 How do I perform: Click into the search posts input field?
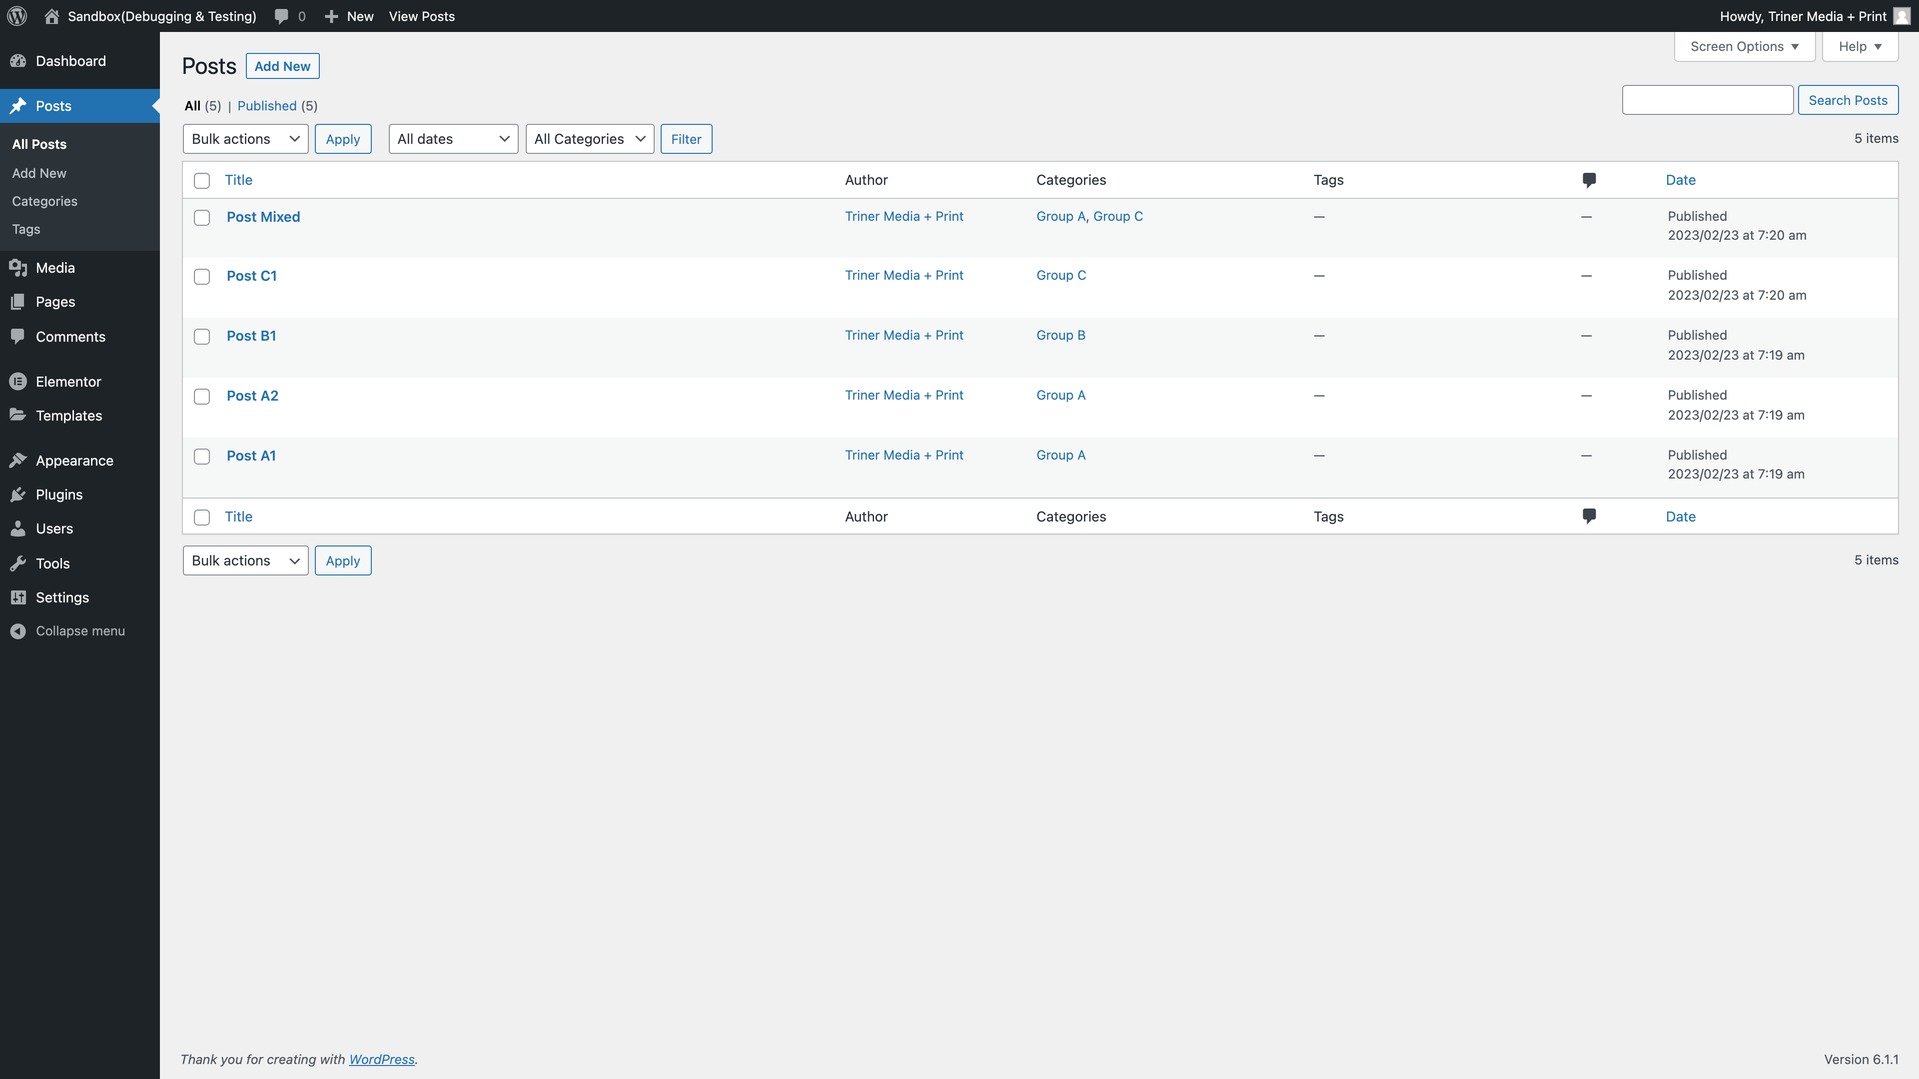(x=1707, y=100)
